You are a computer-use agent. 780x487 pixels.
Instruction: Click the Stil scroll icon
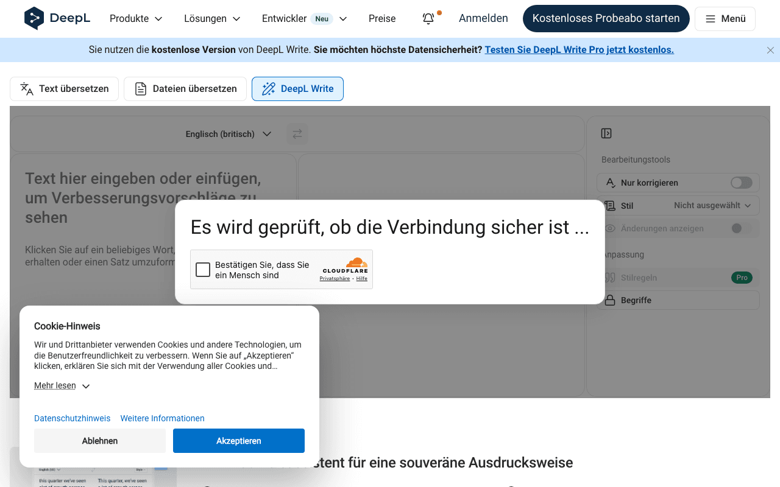(610, 206)
